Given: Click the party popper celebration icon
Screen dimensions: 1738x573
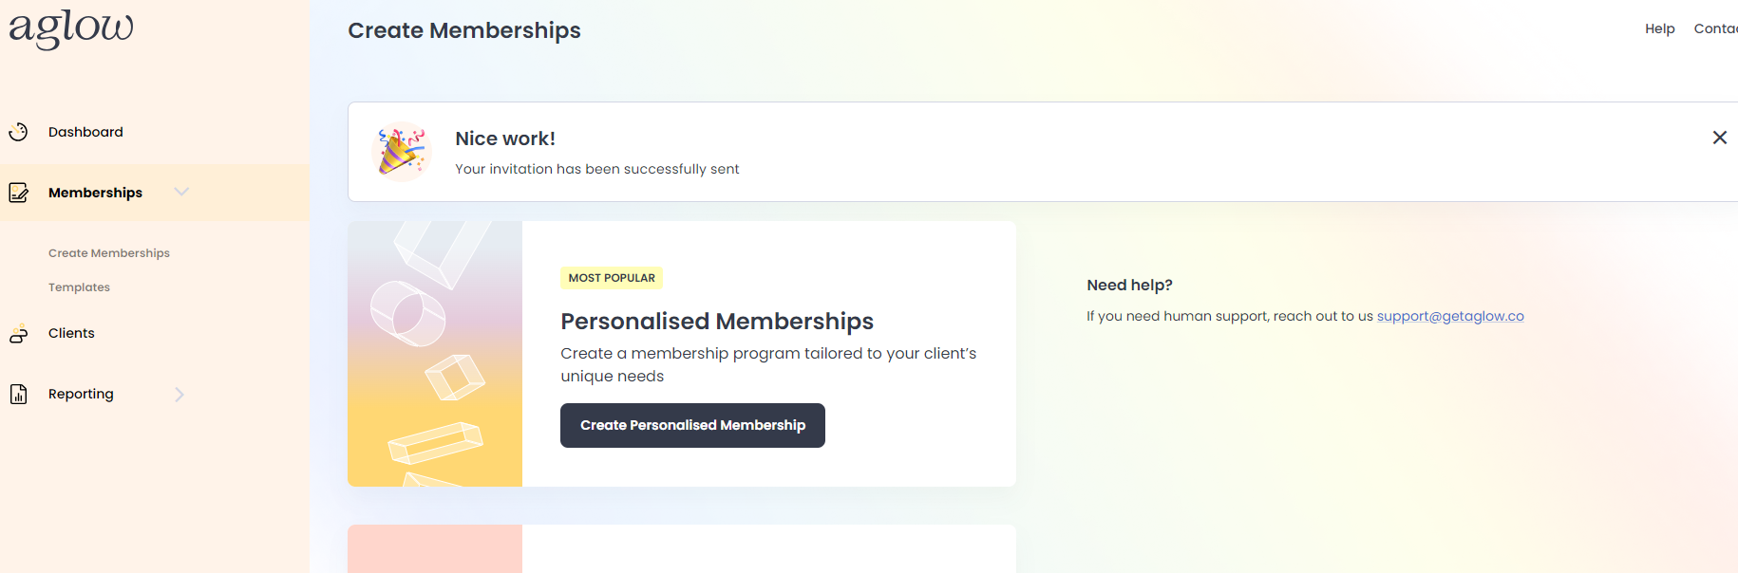Looking at the screenshot, I should coord(401,152).
